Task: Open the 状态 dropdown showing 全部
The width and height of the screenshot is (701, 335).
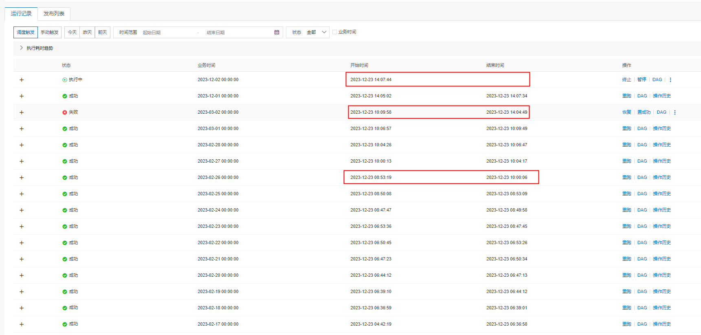Action: [308, 32]
